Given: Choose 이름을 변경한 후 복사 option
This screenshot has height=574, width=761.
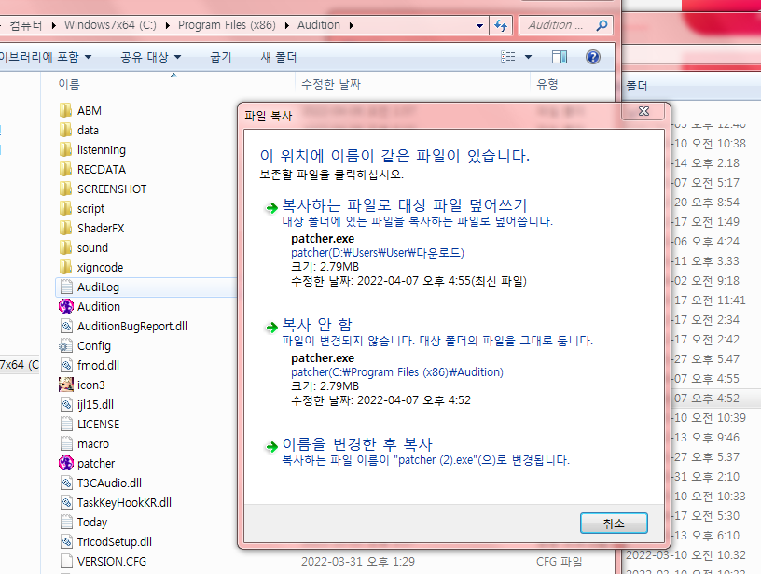Looking at the screenshot, I should click(x=357, y=444).
